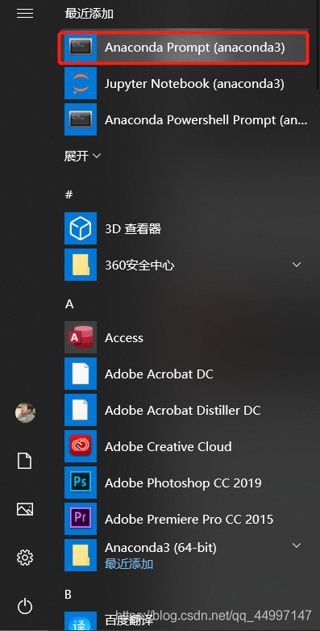Open Anaconda3 (64-bit) folder entry
Image resolution: width=320 pixels, height=631 pixels.
[187, 555]
